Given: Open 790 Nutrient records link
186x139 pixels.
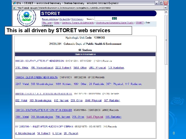Looking at the screenshot, I should (63, 117).
